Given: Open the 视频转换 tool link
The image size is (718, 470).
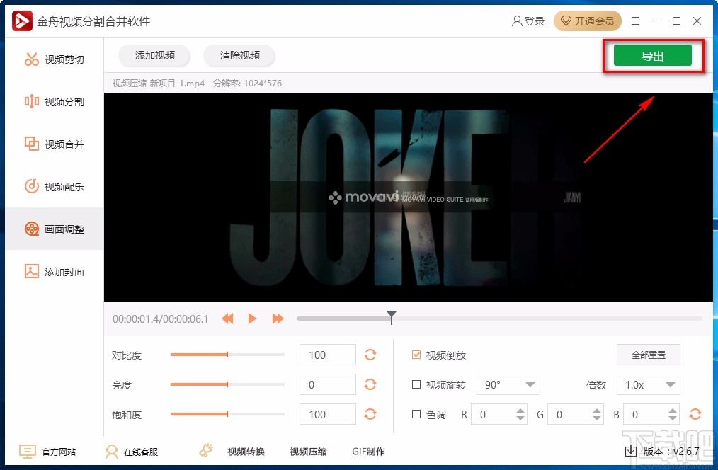Looking at the screenshot, I should (246, 452).
